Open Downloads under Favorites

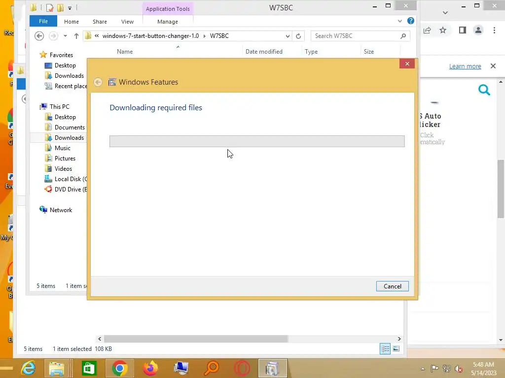[69, 75]
